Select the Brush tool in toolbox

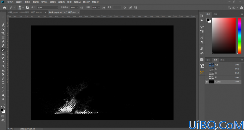(x=3, y=50)
